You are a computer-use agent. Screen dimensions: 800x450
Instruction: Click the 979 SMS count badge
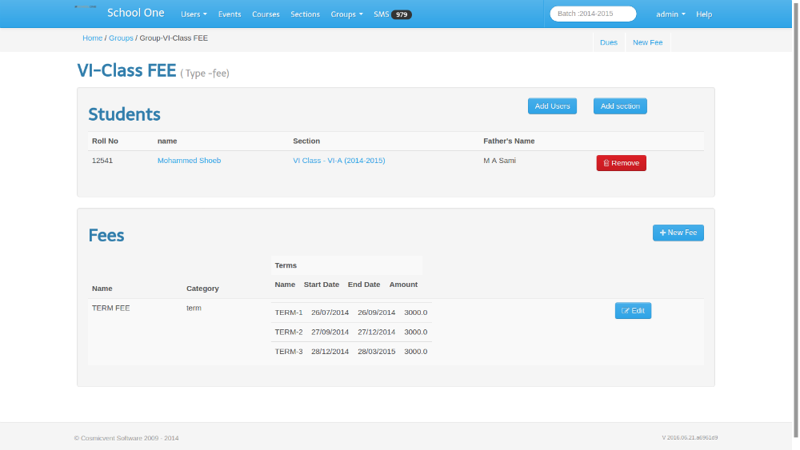(402, 14)
